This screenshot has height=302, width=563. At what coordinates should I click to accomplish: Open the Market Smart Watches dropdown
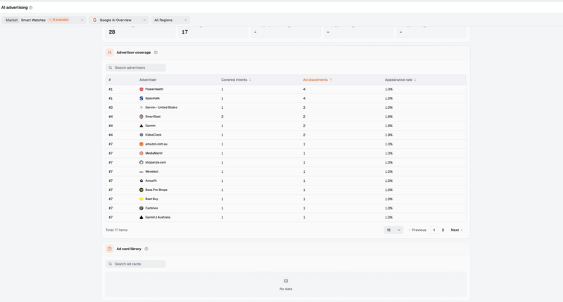[44, 20]
